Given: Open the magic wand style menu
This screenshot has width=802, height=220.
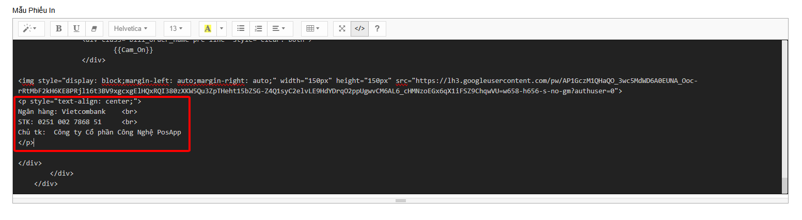Looking at the screenshot, I should pos(31,29).
